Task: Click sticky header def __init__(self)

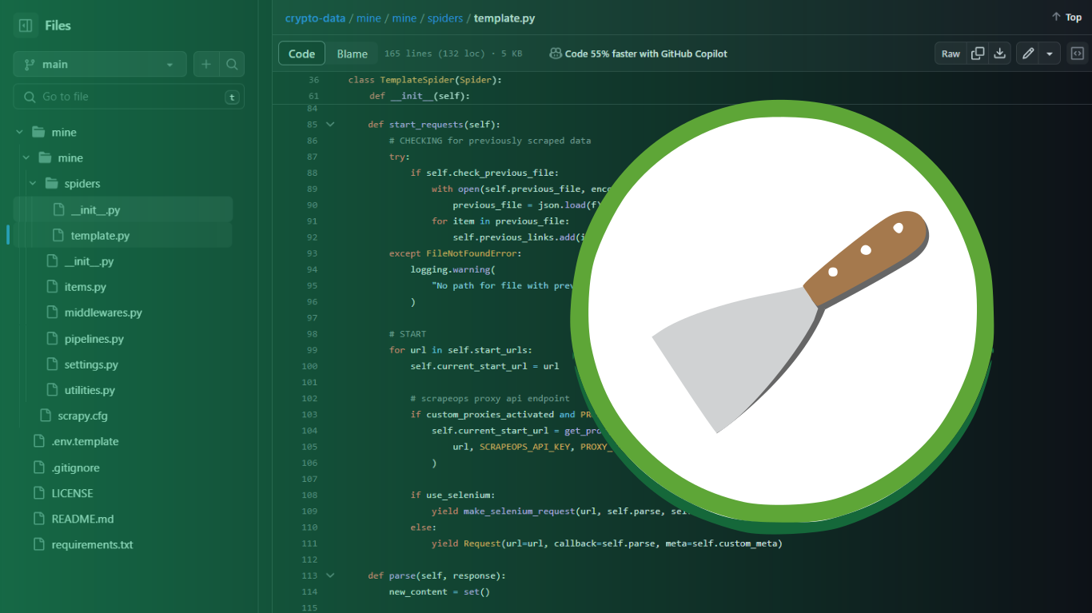Action: click(x=420, y=96)
